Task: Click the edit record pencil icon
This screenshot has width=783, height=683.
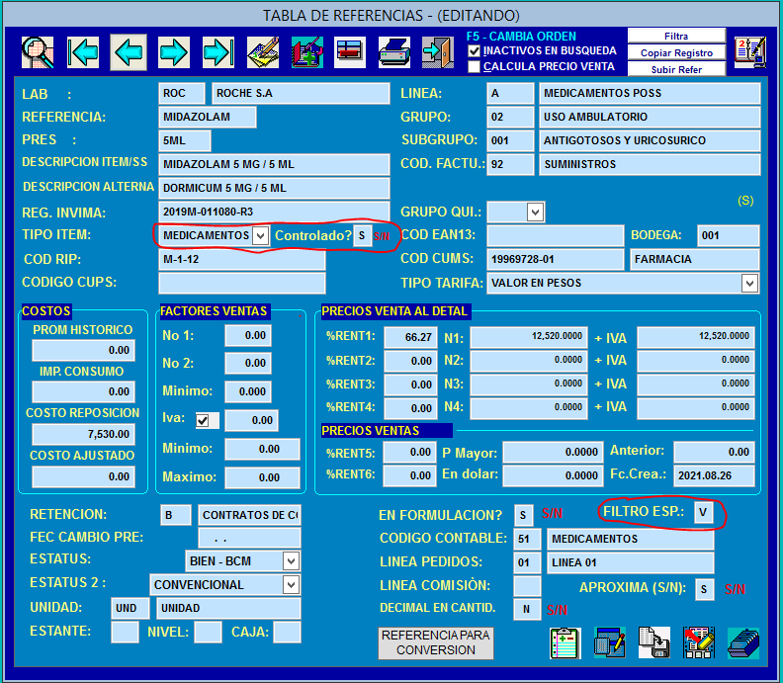Action: coord(263,52)
